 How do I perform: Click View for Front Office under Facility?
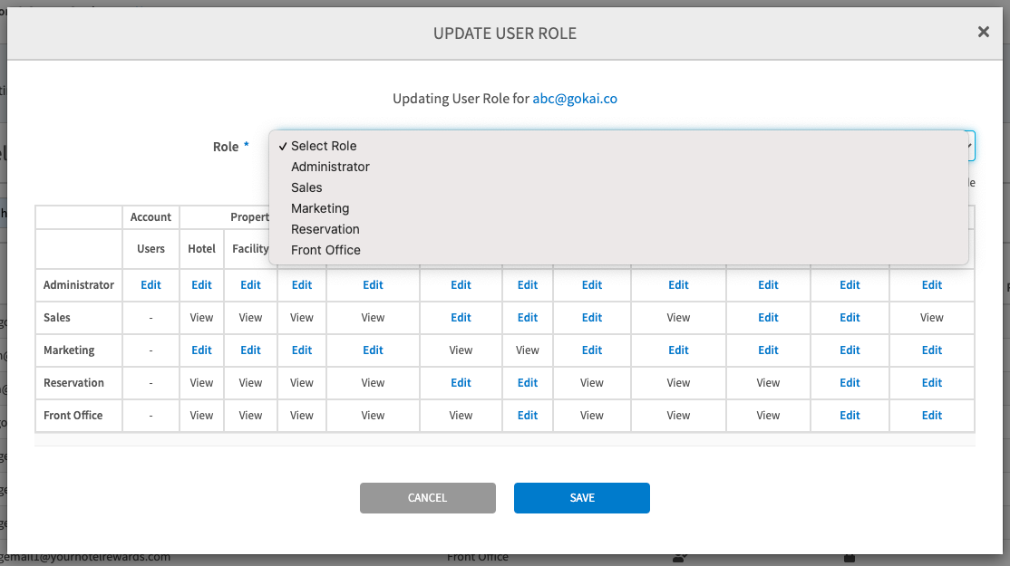[x=250, y=416]
